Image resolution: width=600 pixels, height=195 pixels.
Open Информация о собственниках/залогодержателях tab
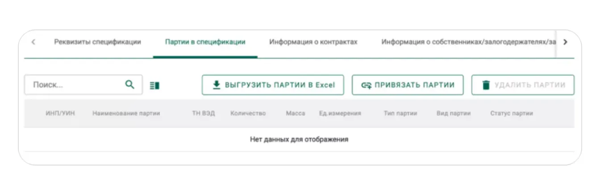tap(468, 42)
